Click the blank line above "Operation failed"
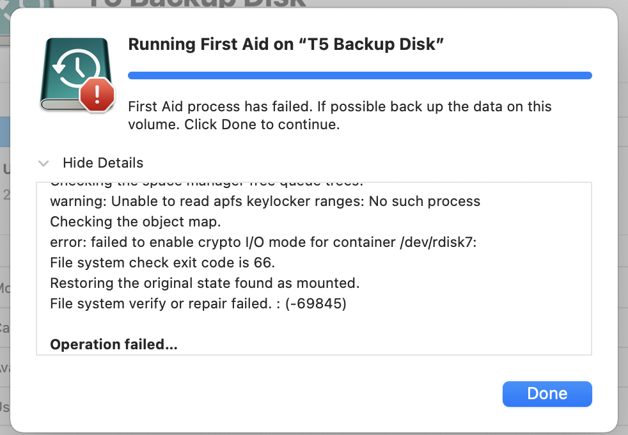 click(192, 324)
